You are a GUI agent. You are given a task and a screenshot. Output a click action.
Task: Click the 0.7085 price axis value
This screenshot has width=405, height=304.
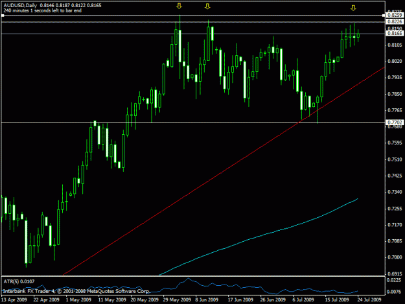[x=395, y=241]
